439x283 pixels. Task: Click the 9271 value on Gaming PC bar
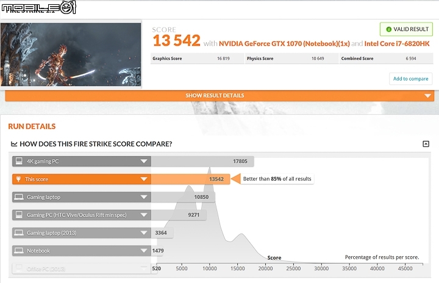[194, 215]
